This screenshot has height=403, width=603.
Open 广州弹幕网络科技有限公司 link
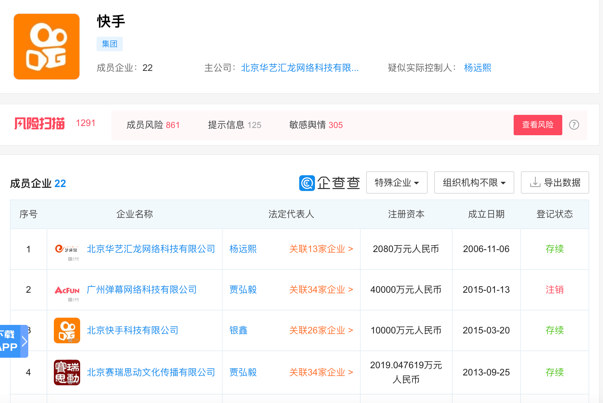142,290
